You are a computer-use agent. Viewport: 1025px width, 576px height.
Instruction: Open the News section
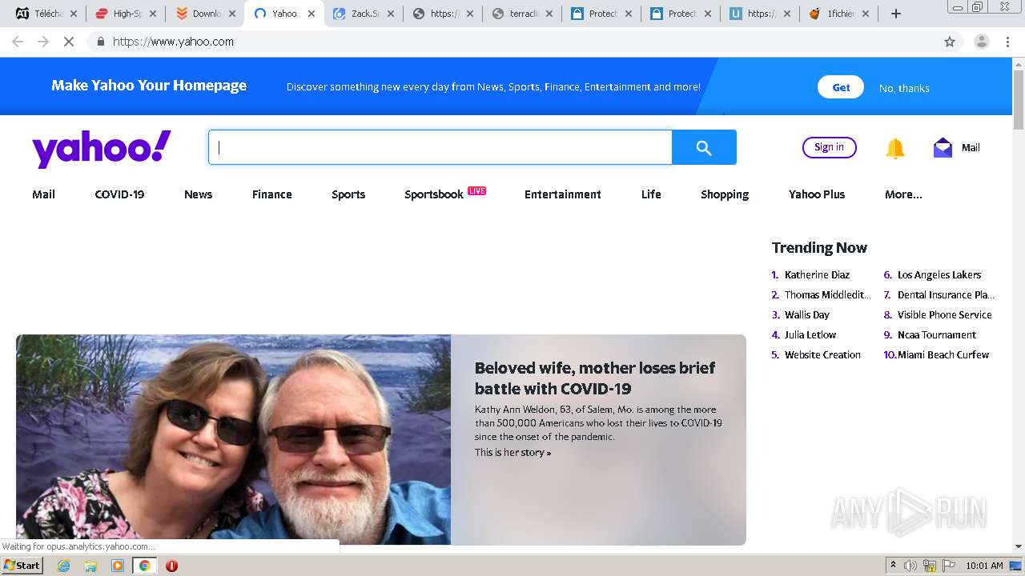(x=198, y=194)
